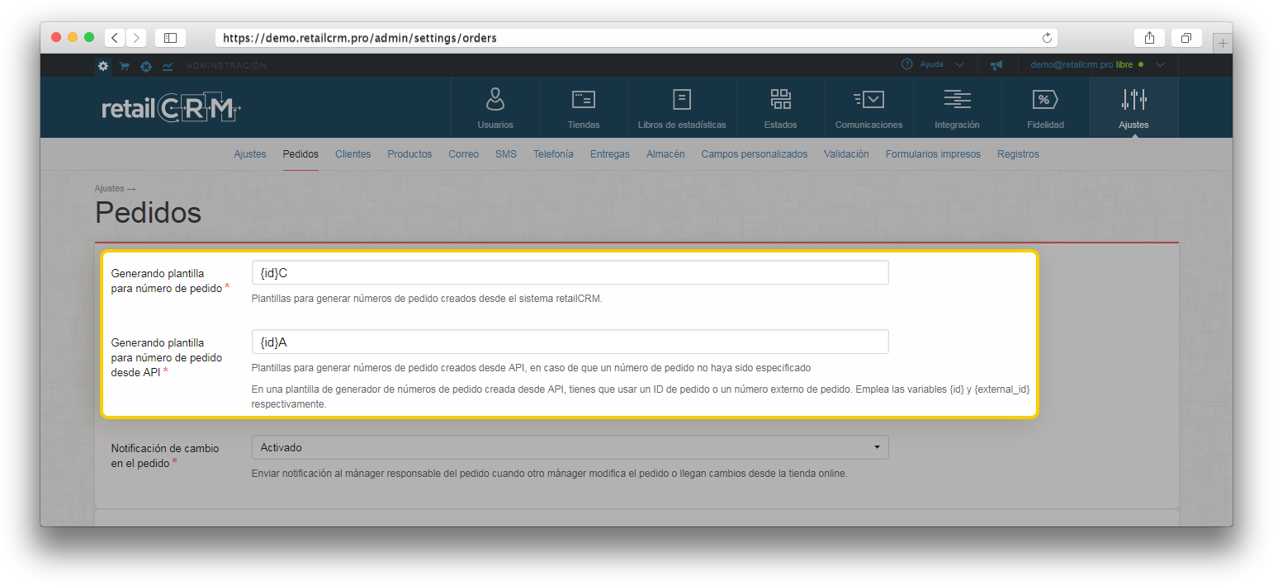
Task: Expand the Ayuda help dropdown
Action: (x=959, y=65)
